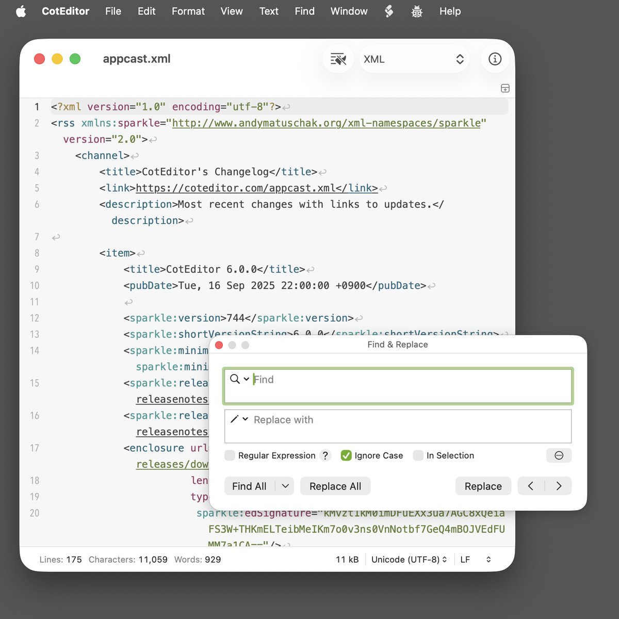Screen dimensions: 619x619
Task: Click the title CotEditor 6.0.0 text
Action: tap(215, 269)
